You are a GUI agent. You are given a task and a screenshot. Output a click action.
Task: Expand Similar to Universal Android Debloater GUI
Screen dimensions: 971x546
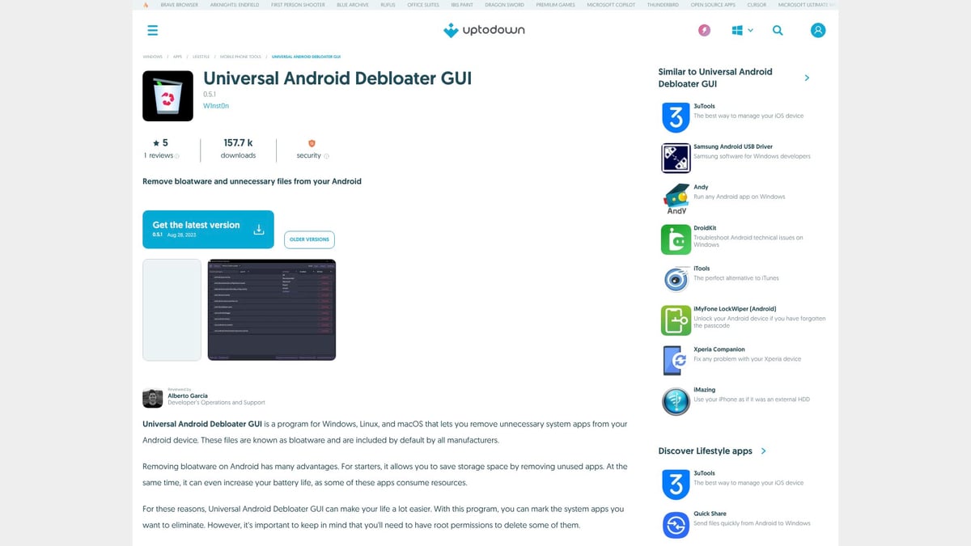coord(806,78)
